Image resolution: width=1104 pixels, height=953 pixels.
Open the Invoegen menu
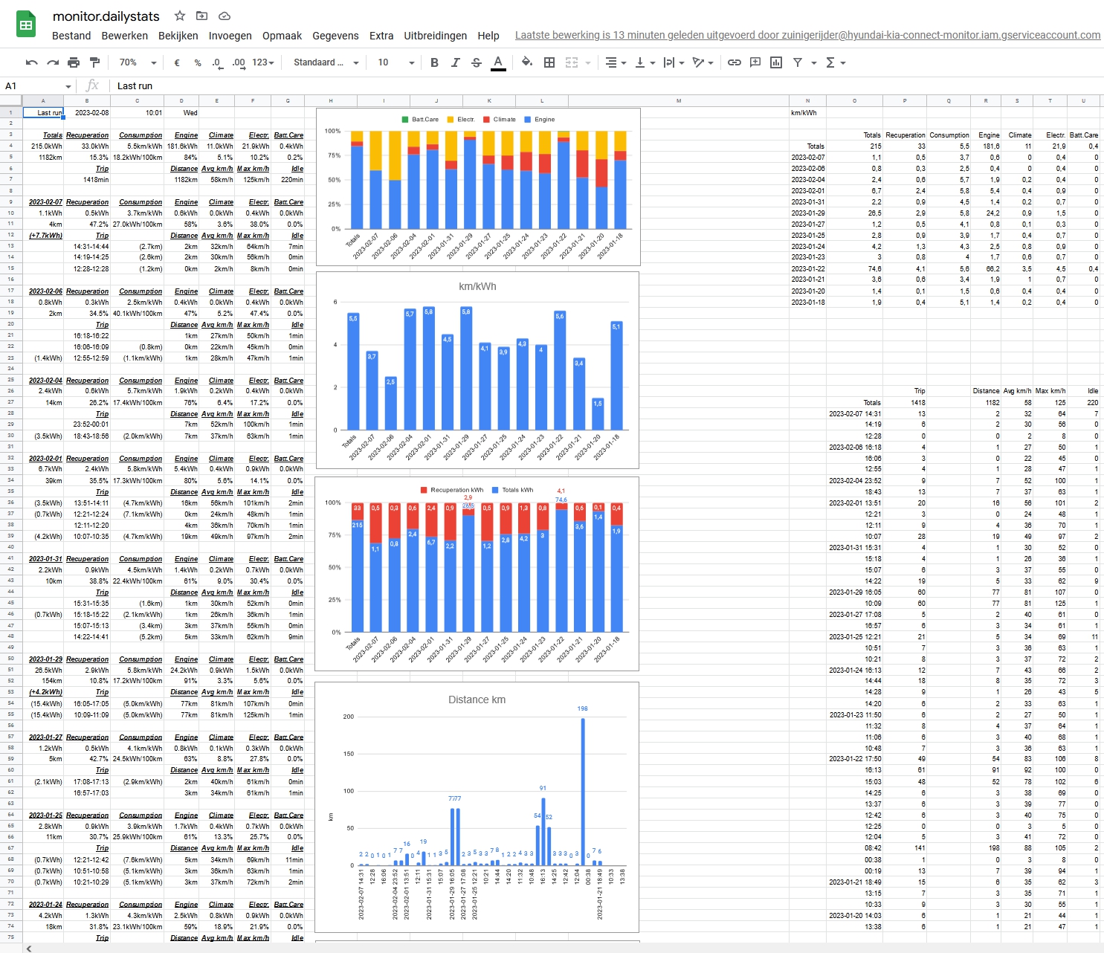click(230, 36)
